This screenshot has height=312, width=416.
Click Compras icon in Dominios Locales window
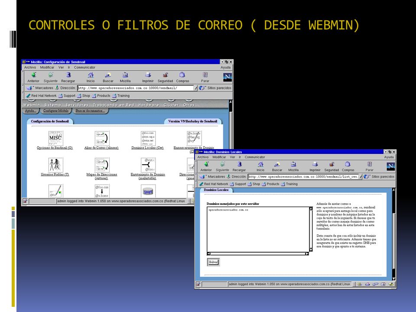348,165
